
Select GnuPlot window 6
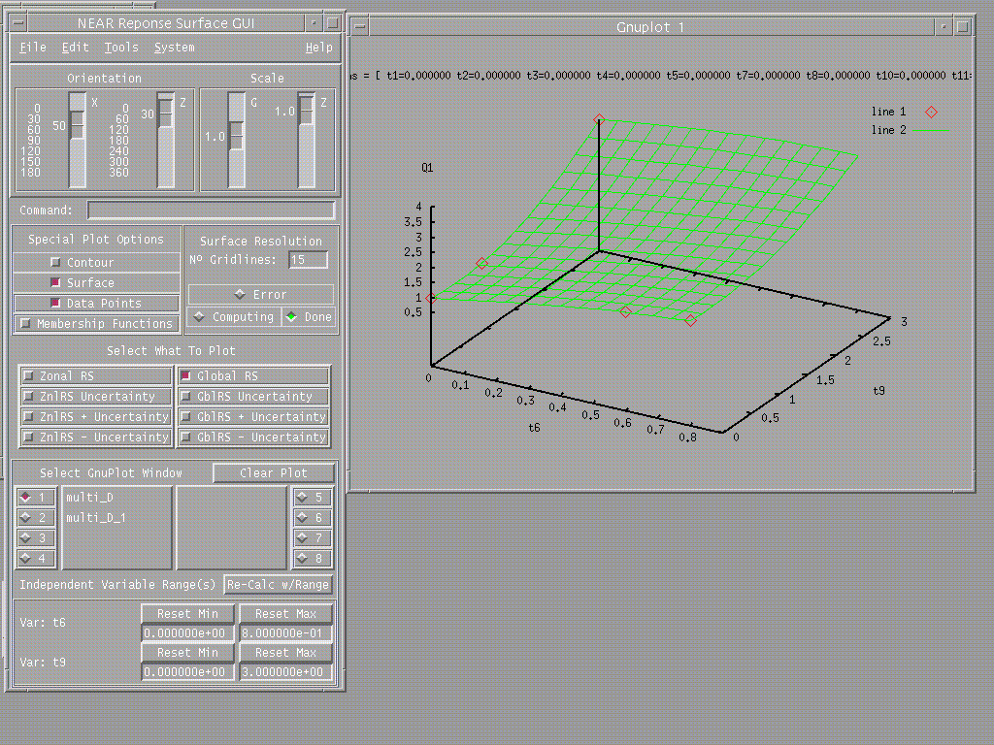[x=313, y=518]
